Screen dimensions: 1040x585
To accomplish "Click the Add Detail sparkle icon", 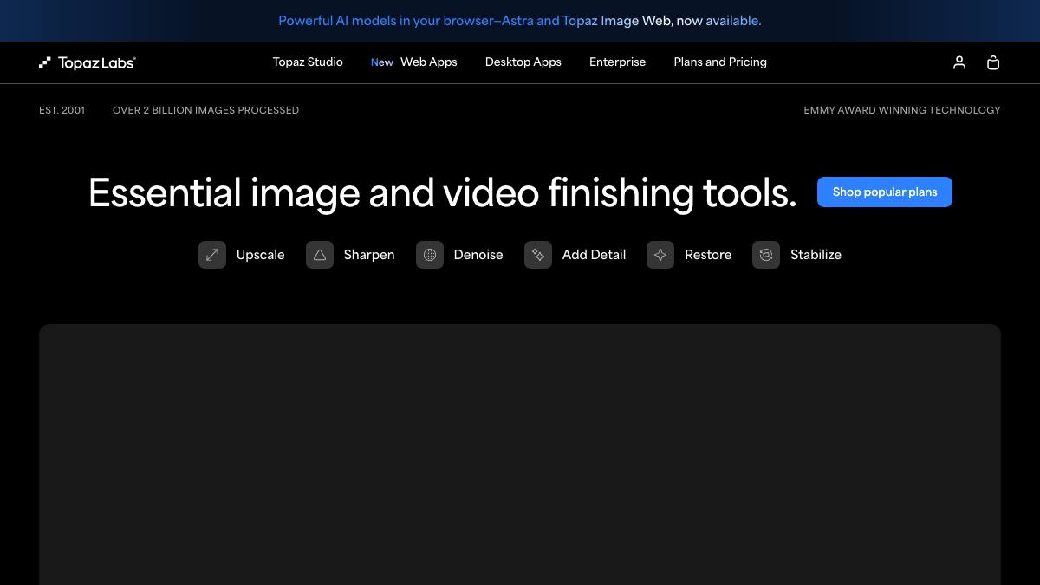I will (x=538, y=255).
